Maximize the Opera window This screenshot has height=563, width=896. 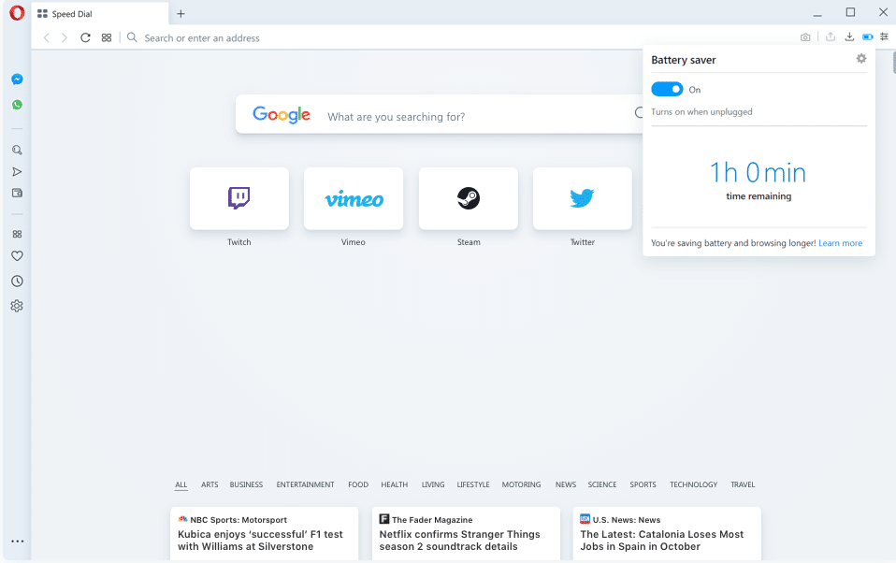850,12
